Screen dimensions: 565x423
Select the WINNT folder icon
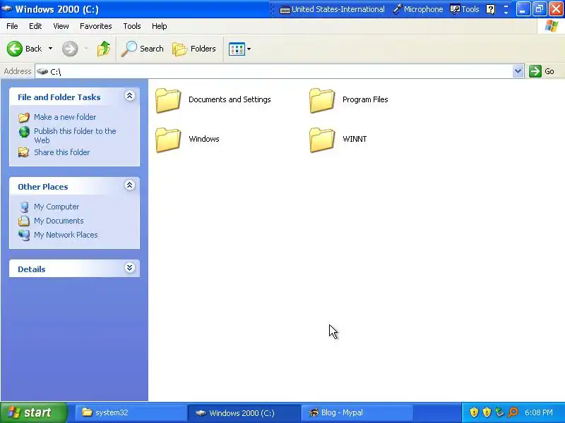click(x=322, y=140)
